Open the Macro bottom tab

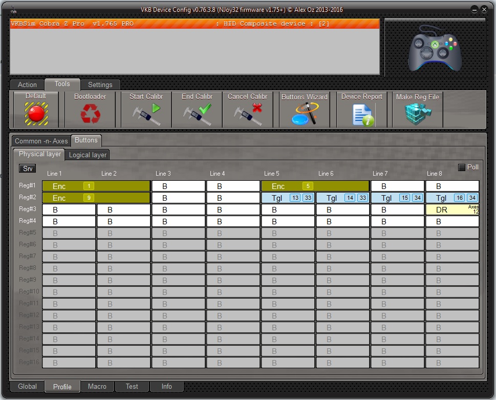pos(97,386)
